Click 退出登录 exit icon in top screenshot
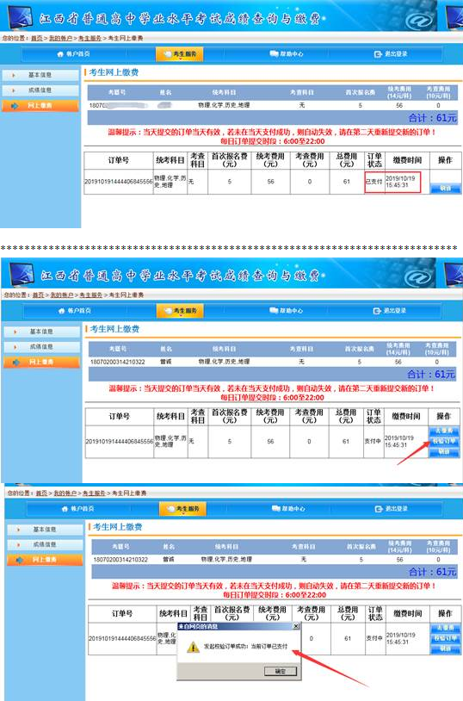The width and height of the screenshot is (463, 701). click(378, 54)
